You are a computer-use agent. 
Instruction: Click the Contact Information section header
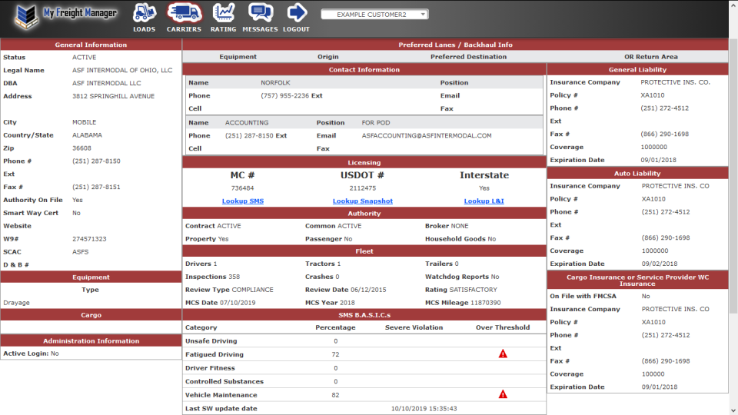pos(364,70)
